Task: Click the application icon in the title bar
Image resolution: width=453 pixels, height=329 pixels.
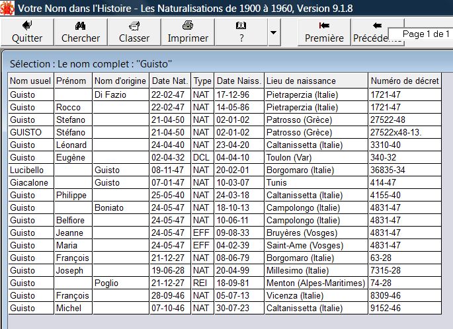Action: point(7,8)
